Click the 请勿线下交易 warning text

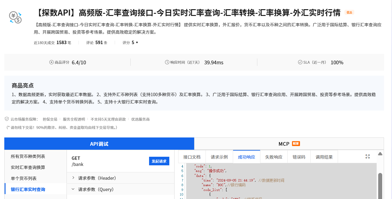[62, 127]
